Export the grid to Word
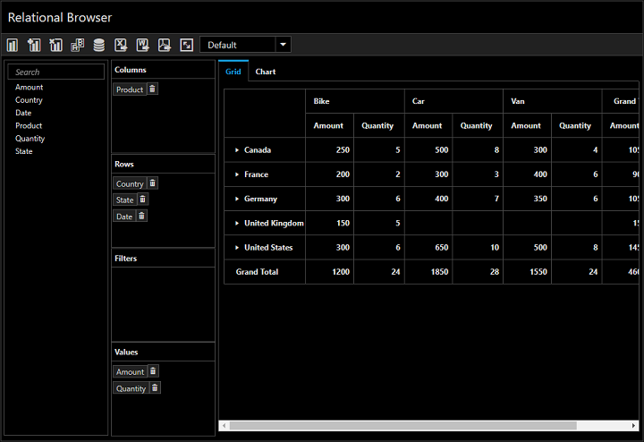Viewport: 644px width, 442px height. point(142,45)
